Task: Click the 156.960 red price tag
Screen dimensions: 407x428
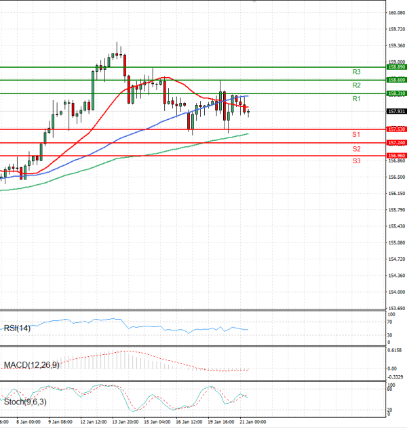Action: pos(395,156)
